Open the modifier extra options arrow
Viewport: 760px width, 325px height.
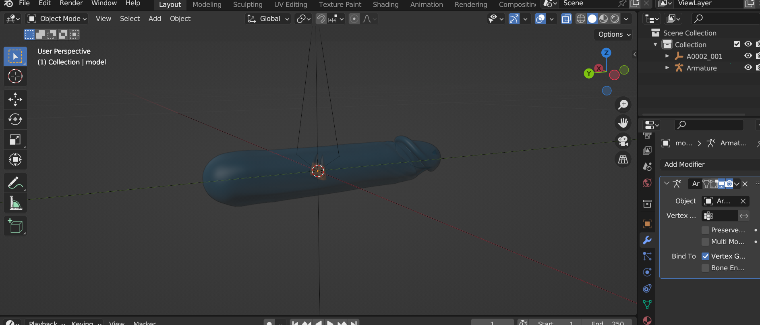pyautogui.click(x=737, y=184)
